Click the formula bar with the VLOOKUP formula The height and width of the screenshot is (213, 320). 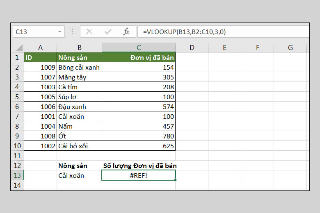click(224, 32)
